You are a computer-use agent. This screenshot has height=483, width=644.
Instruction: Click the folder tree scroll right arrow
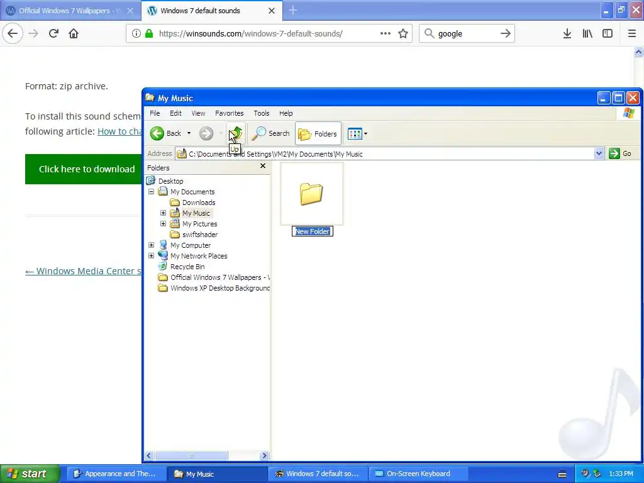[x=264, y=455]
